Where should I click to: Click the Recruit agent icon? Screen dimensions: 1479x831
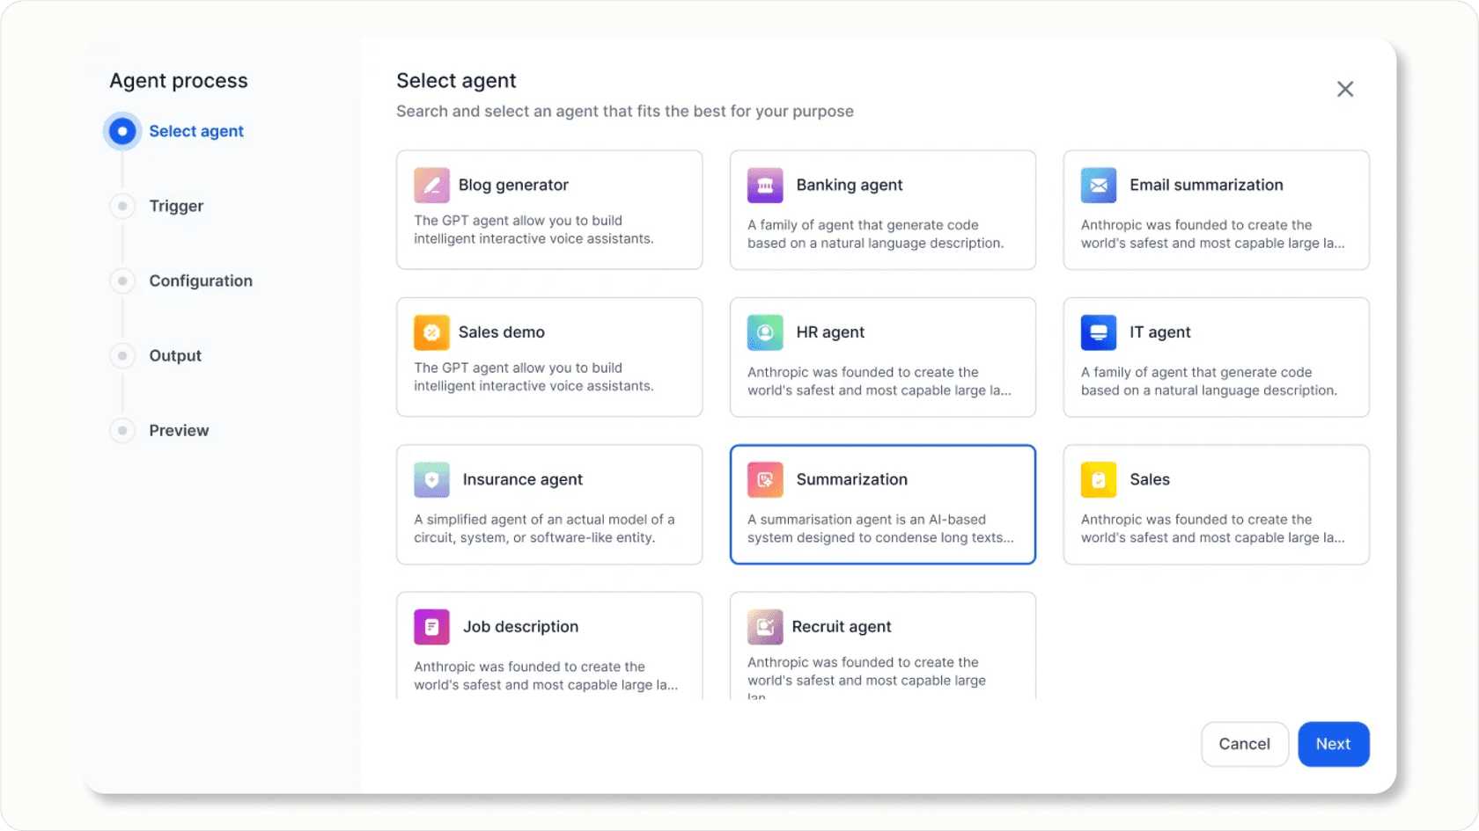[765, 627]
